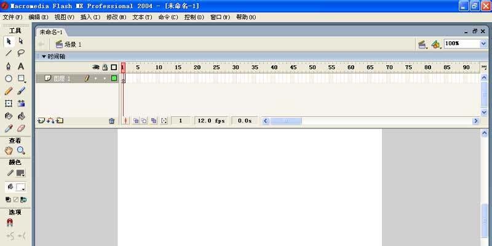Select the Line tool
This screenshot has height=246, width=492.
tap(9, 54)
